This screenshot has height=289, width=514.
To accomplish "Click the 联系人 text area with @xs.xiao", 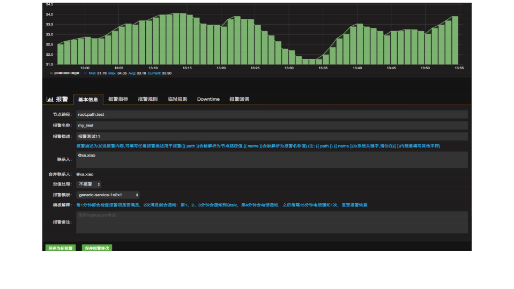I will tap(271, 159).
